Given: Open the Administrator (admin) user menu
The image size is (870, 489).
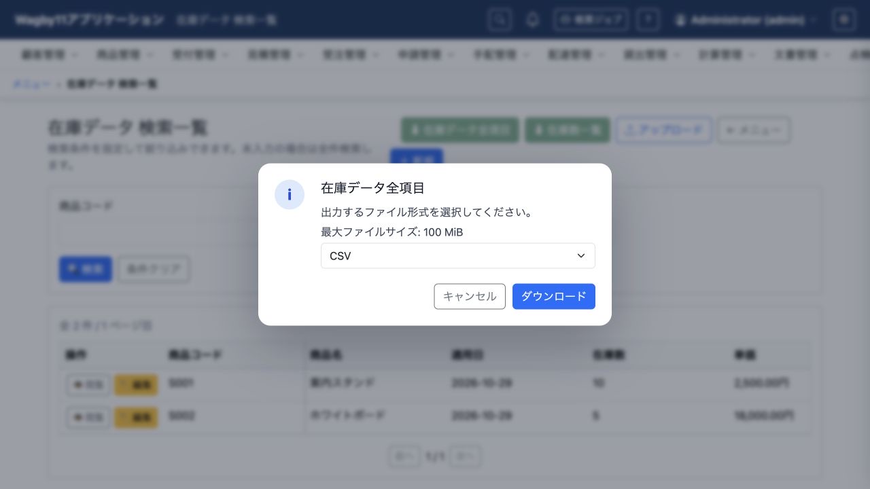Looking at the screenshot, I should click(746, 20).
